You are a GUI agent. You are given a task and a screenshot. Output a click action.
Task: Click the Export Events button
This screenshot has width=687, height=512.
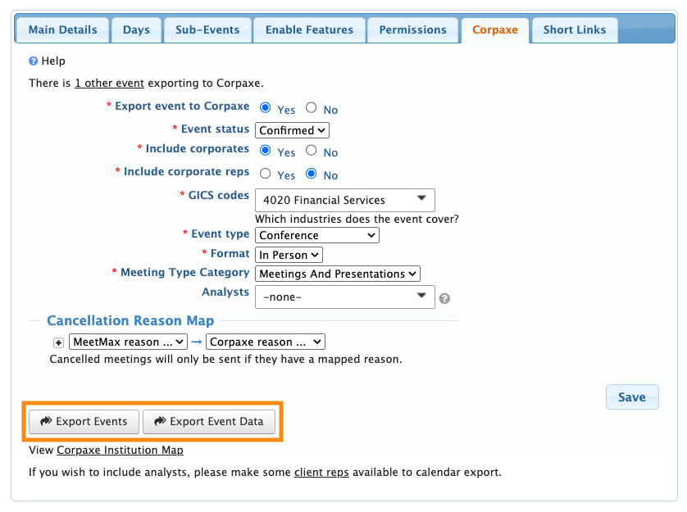[84, 422]
